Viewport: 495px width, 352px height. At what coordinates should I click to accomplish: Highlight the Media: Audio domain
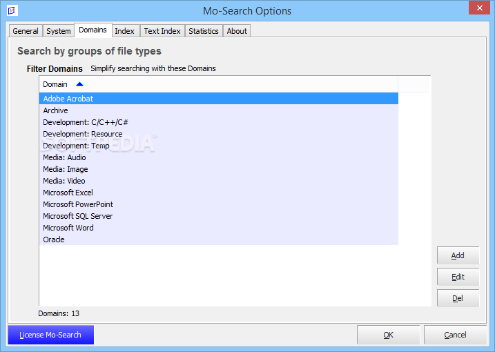click(x=218, y=157)
